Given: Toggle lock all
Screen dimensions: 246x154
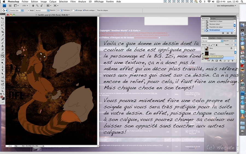Looking at the screenshot, I should point(216,45).
